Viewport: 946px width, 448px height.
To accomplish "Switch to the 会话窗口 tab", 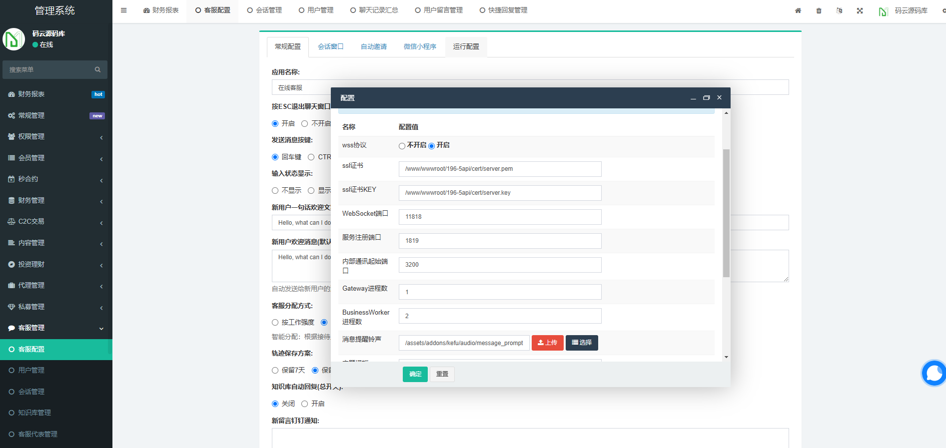I will pos(330,46).
